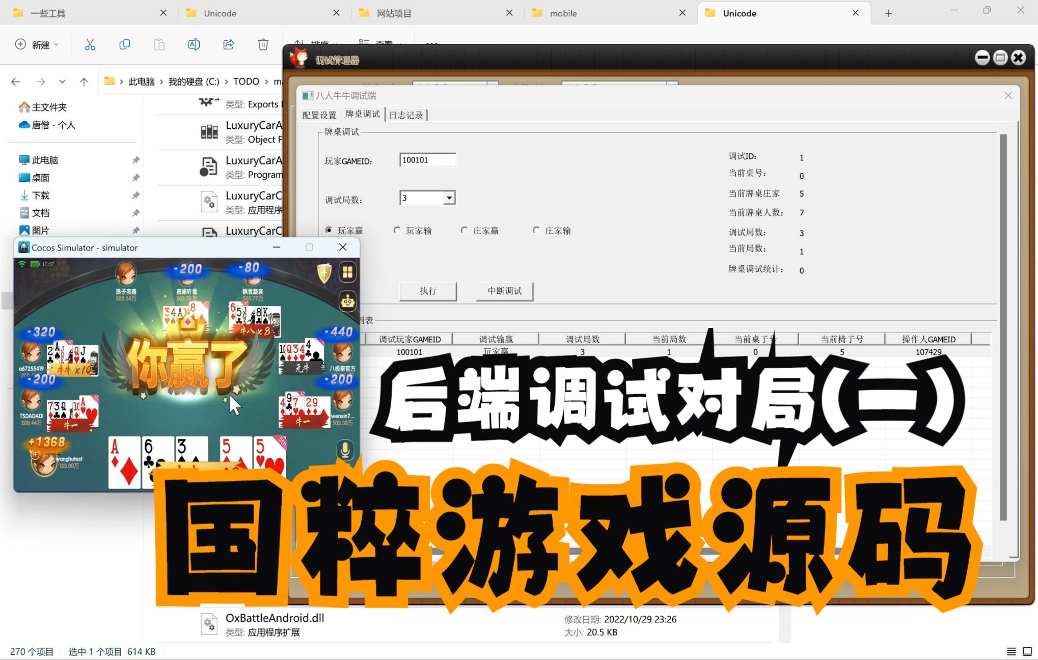This screenshot has height=660, width=1038.
Task: Select the 玩家输 radio button
Action: pyautogui.click(x=397, y=230)
